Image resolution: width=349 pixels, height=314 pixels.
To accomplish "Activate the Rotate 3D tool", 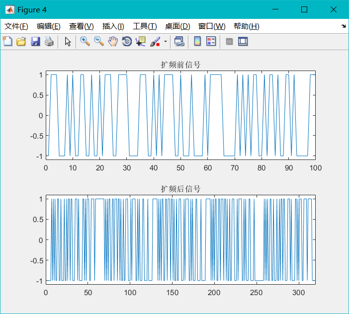I will pyautogui.click(x=127, y=41).
